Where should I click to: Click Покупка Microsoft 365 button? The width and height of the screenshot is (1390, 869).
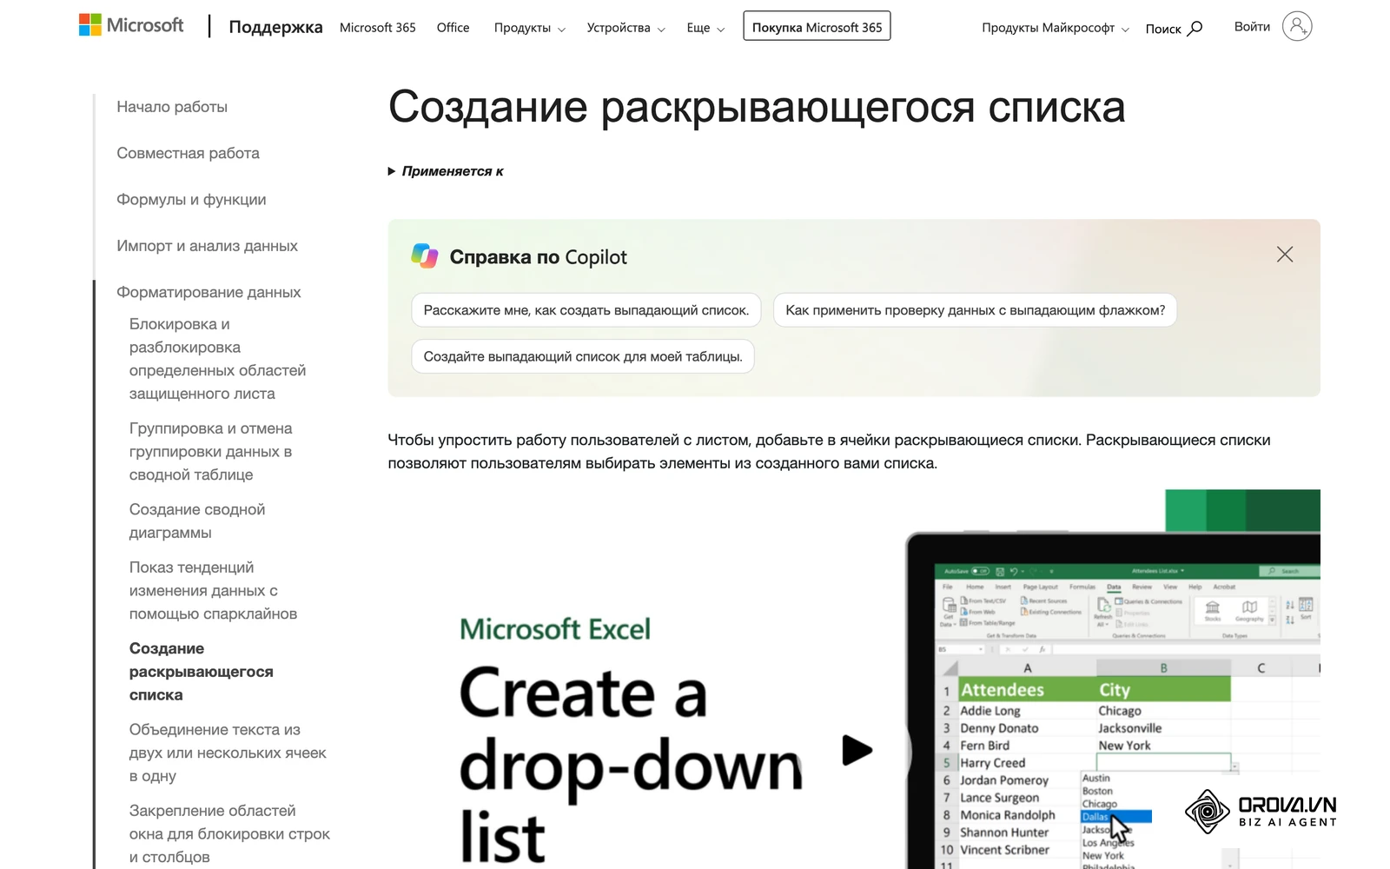click(817, 26)
